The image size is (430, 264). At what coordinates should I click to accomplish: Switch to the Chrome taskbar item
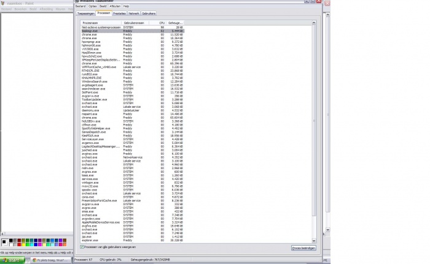(50, 260)
